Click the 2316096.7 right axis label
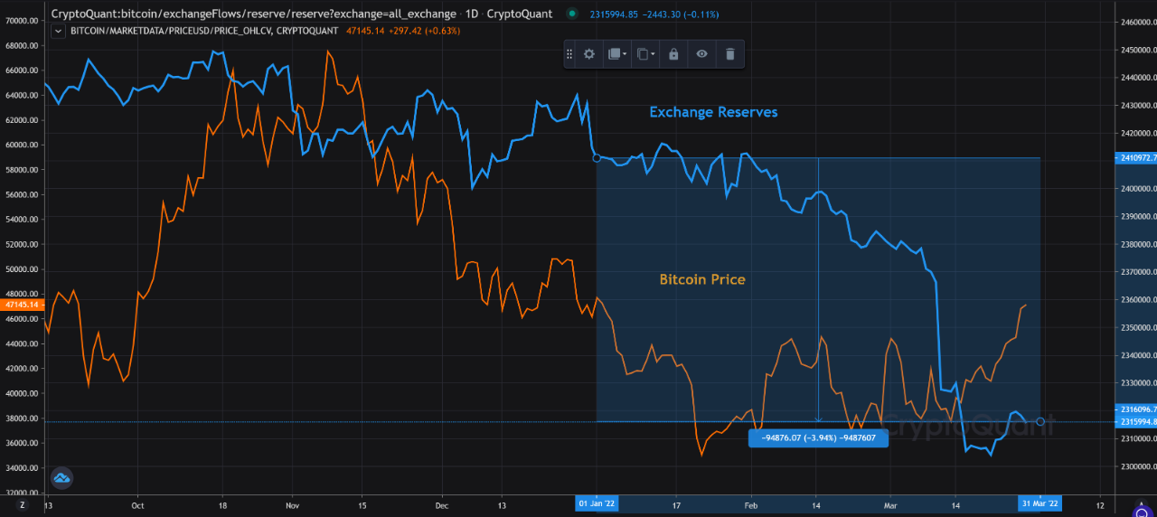This screenshot has width=1157, height=517. [1137, 409]
